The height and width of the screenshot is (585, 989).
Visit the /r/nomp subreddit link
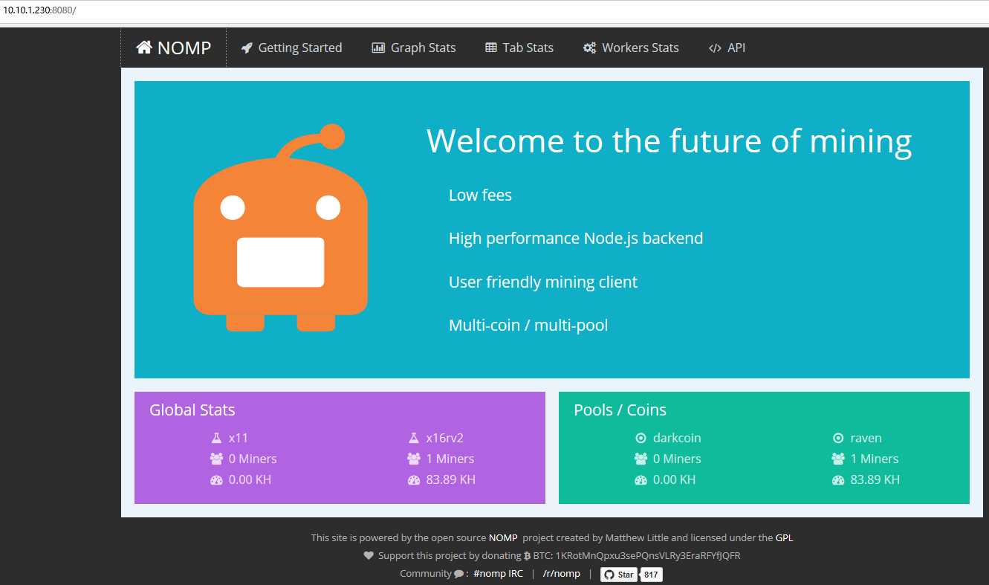point(562,574)
